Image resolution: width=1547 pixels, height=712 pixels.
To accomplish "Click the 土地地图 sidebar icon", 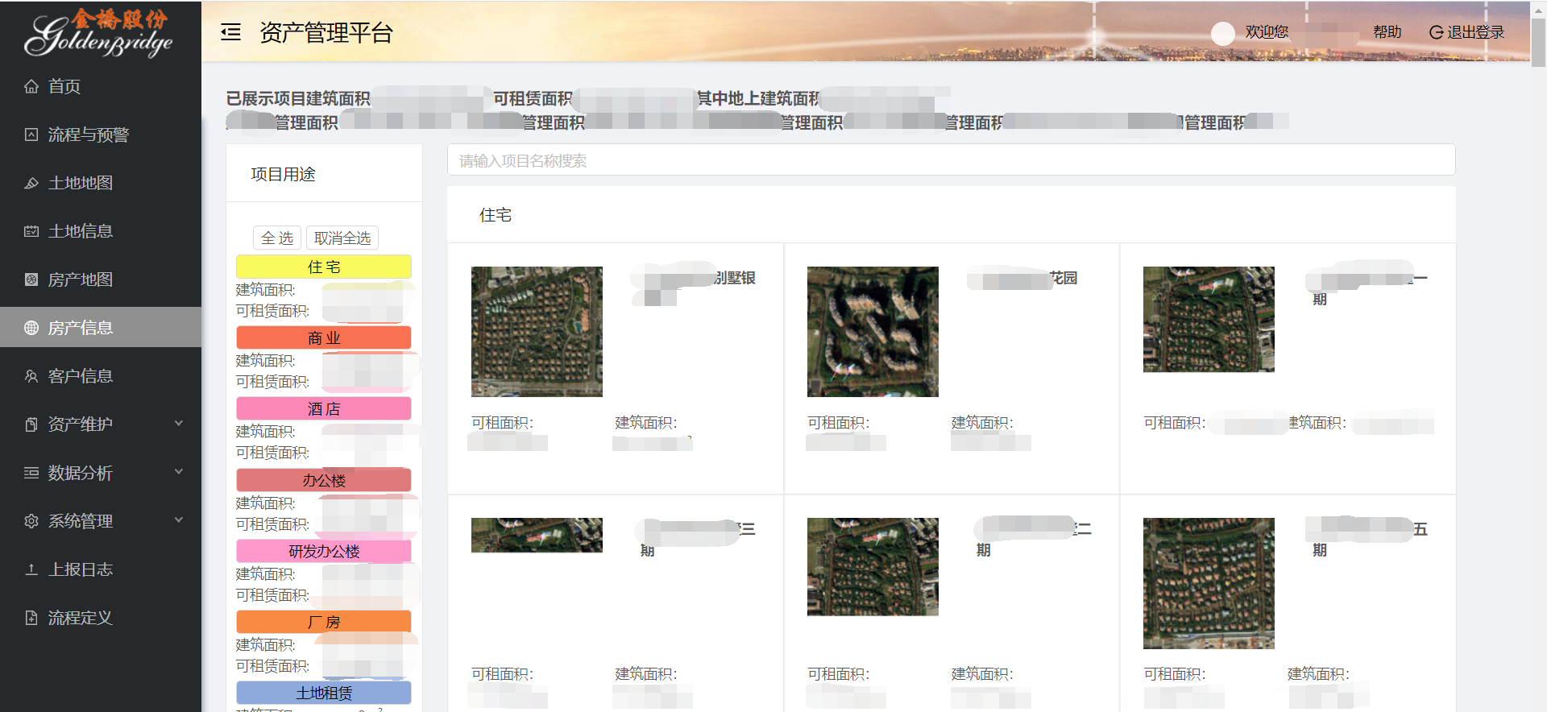I will click(x=31, y=183).
